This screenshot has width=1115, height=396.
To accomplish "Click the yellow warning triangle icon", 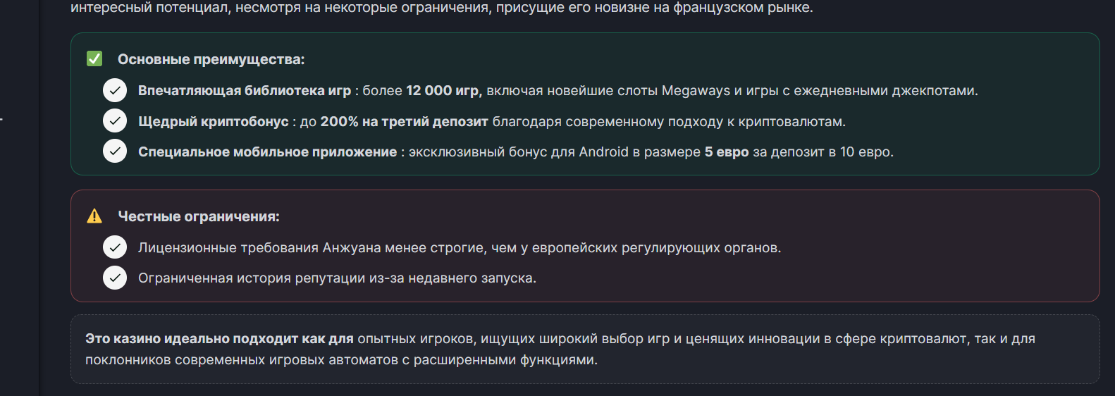I will coord(94,216).
